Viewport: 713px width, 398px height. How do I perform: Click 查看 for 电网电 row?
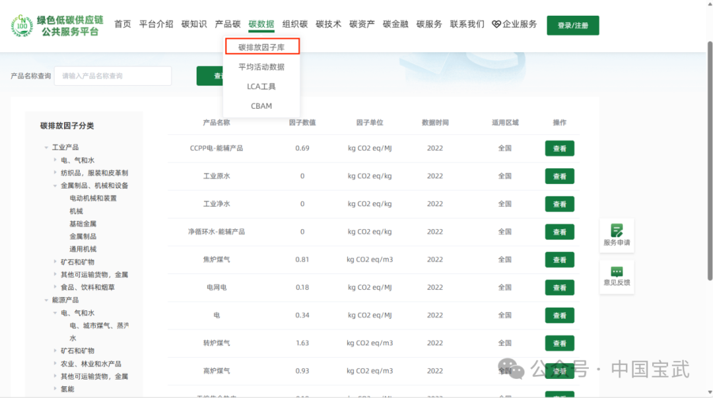[x=559, y=288]
